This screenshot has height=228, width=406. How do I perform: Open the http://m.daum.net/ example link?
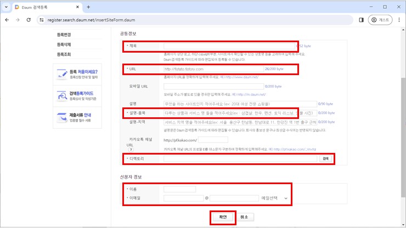pos(251,94)
